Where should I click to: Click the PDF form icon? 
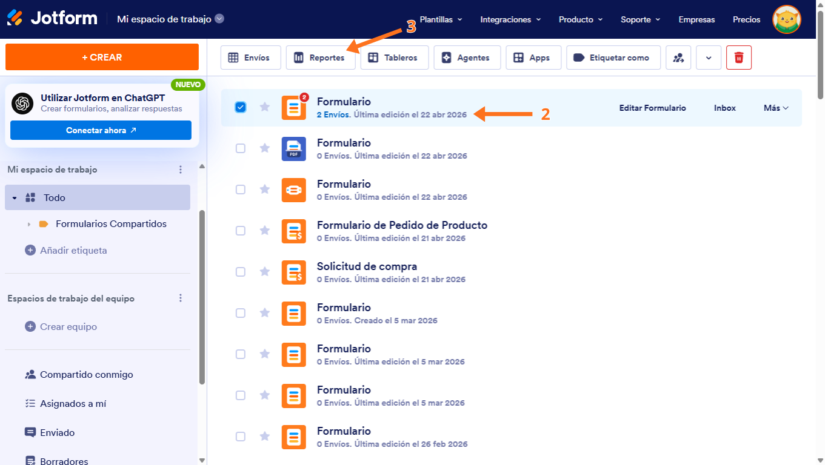click(x=293, y=148)
